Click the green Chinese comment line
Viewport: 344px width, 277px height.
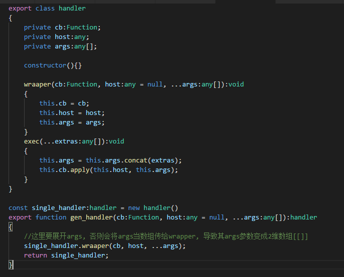click(x=166, y=236)
